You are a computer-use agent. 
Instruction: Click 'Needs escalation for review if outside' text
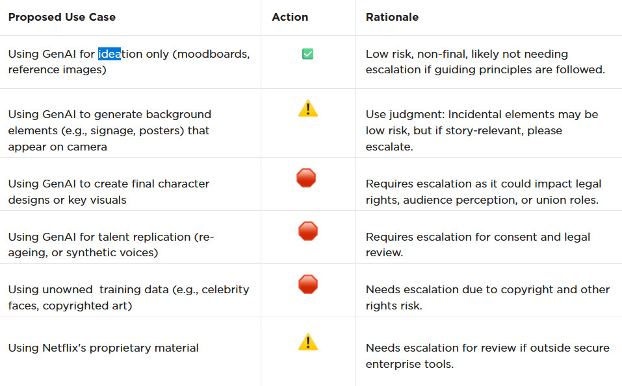coord(487,356)
